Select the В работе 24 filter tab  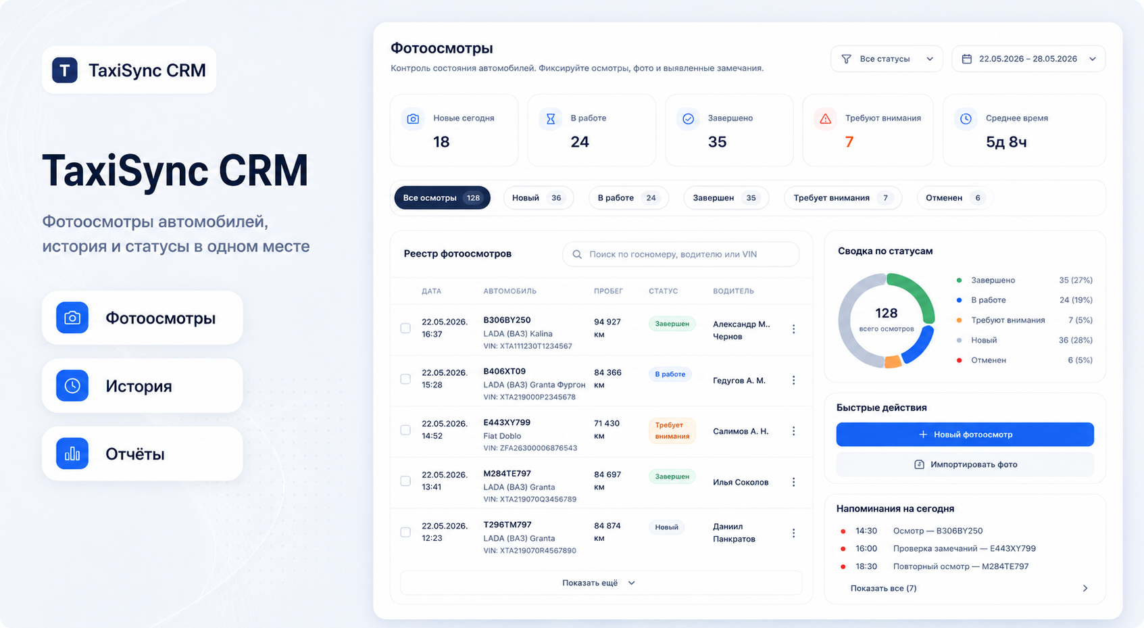pos(628,197)
